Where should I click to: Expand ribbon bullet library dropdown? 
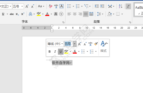tap(73, 6)
